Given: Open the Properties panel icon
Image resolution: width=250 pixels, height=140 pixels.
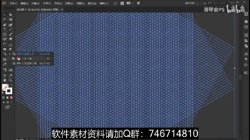Looking at the screenshot, I should pos(246,14).
